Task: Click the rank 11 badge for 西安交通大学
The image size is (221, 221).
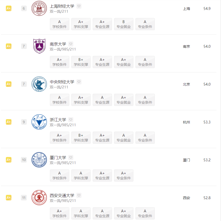Action: click(24, 198)
